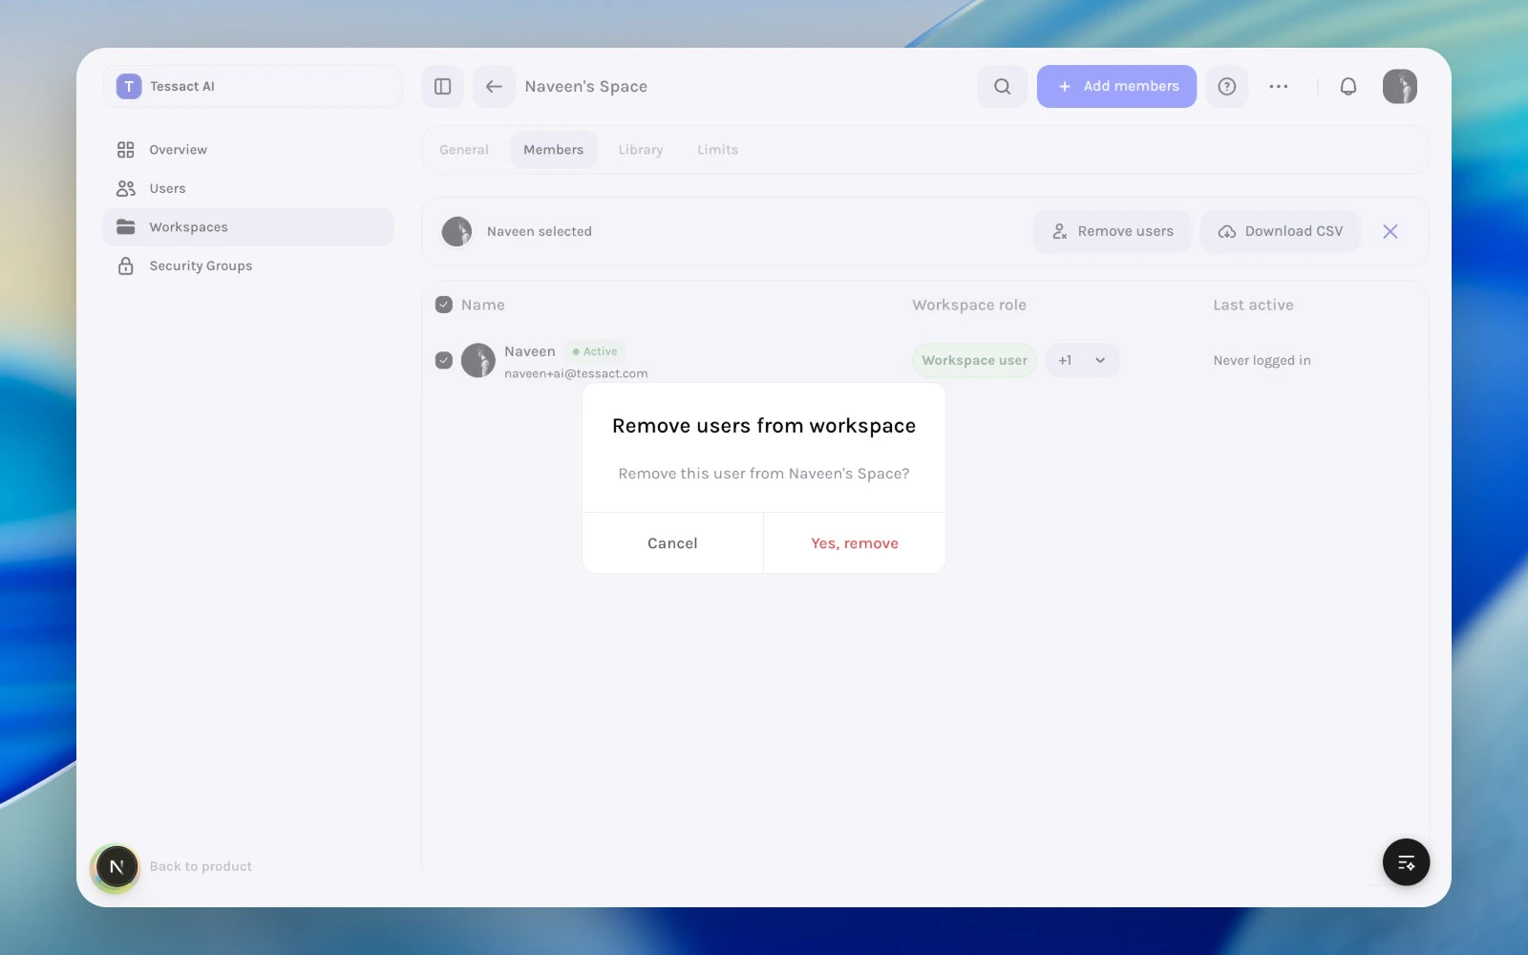Click the Add members button
The image size is (1528, 955).
pos(1116,86)
